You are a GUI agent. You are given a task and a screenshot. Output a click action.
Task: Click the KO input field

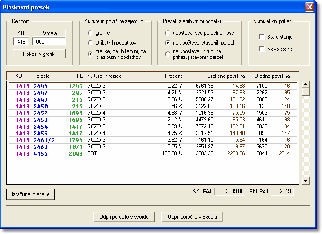[x=21, y=42]
